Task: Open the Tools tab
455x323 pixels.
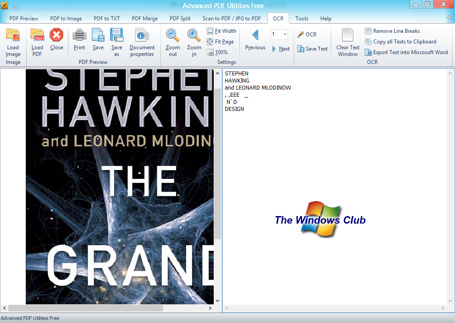Action: click(302, 19)
